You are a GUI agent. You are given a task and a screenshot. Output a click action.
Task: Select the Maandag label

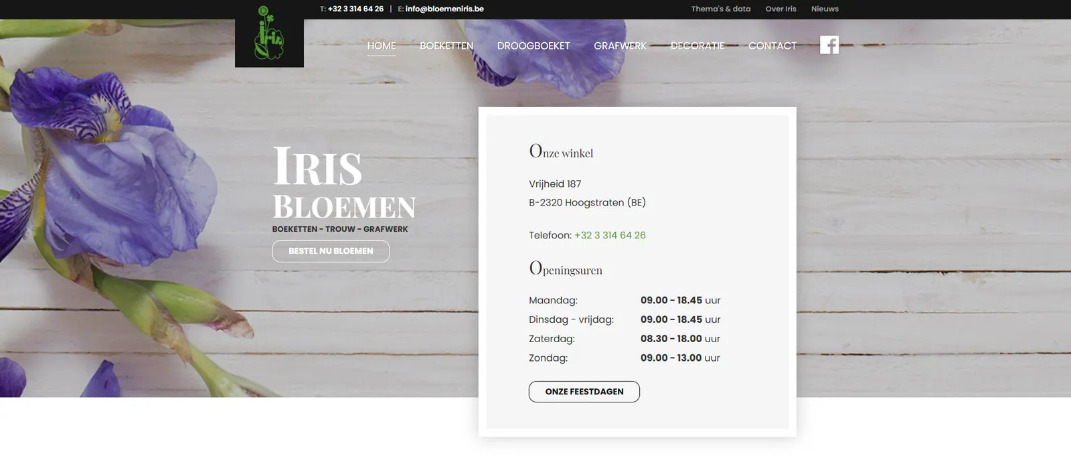(553, 300)
